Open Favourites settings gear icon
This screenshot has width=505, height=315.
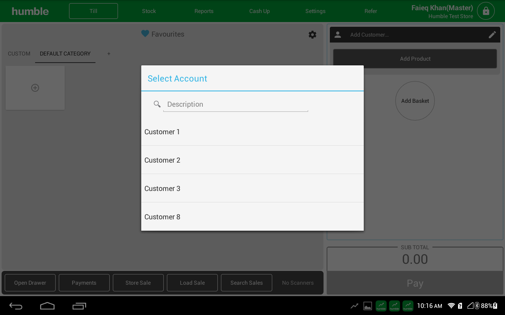click(x=312, y=35)
